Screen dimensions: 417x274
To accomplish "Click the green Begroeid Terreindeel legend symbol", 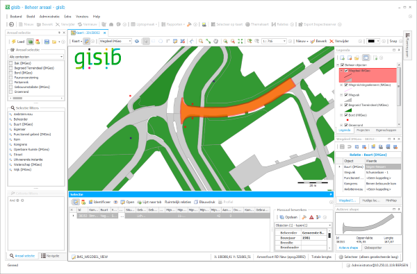I will pos(348,110).
